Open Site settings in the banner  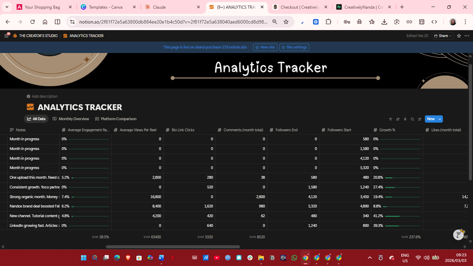pos(294,47)
